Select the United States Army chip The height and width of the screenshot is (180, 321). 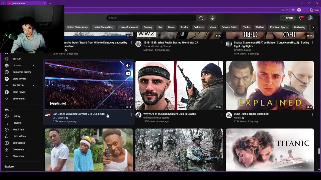tap(77, 27)
